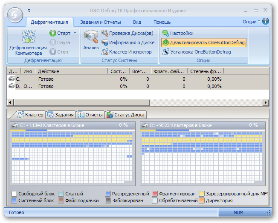
Task: Expand the Опции dropdown menu
Action: [251, 22]
